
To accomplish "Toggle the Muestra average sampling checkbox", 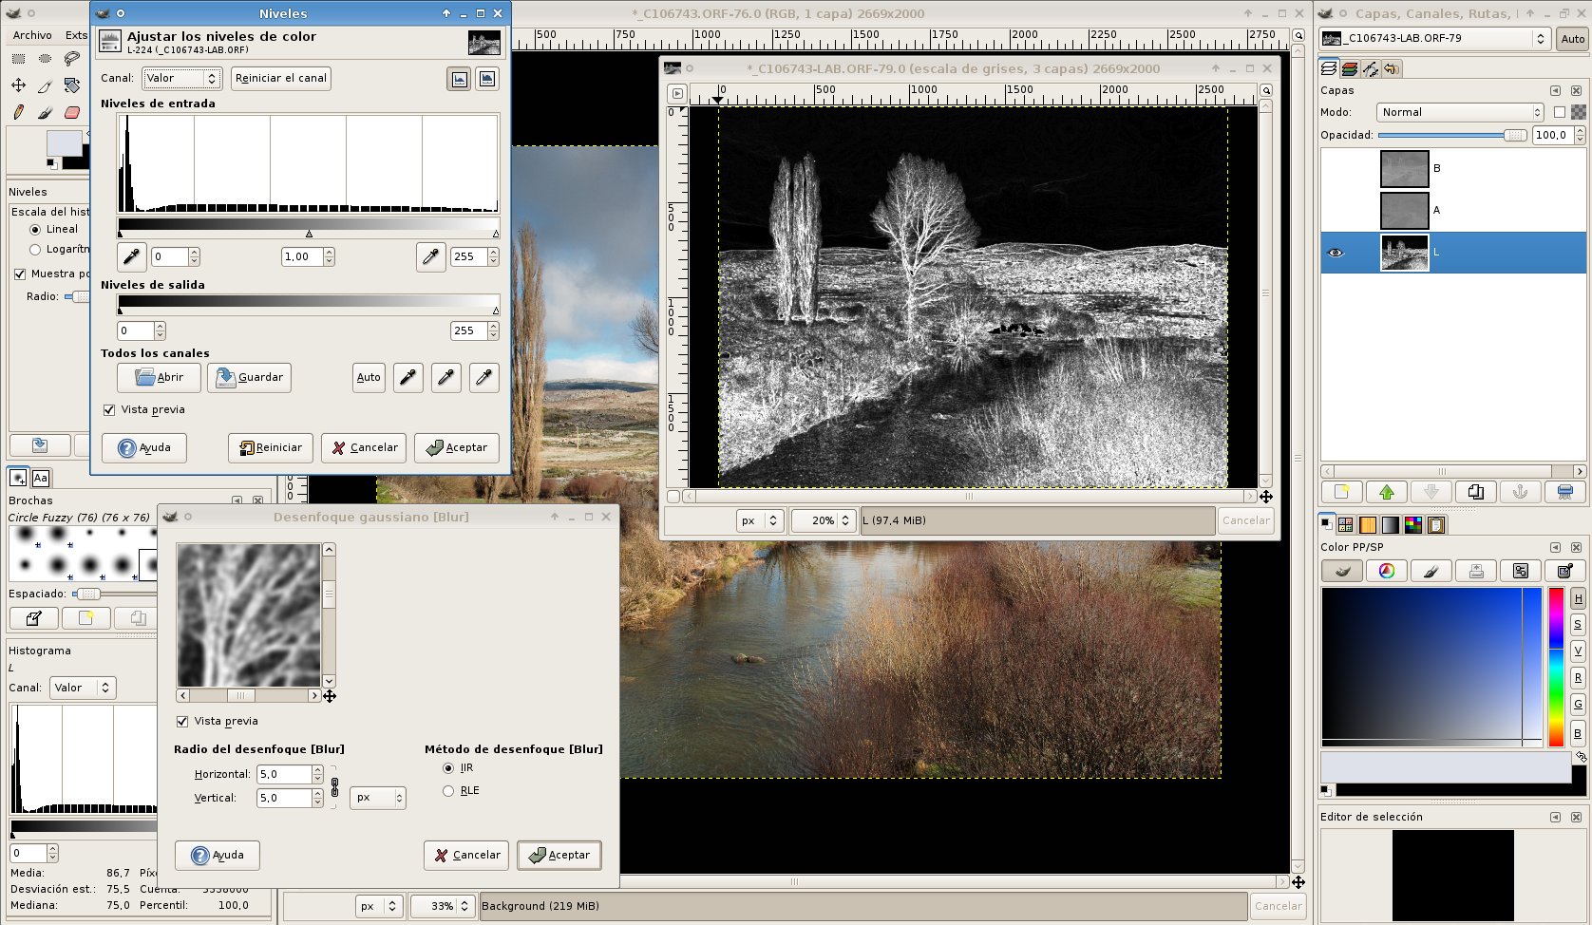I will (x=20, y=274).
